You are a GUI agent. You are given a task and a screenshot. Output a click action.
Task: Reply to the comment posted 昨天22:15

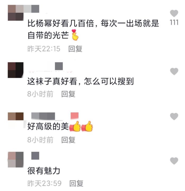tap(75, 49)
